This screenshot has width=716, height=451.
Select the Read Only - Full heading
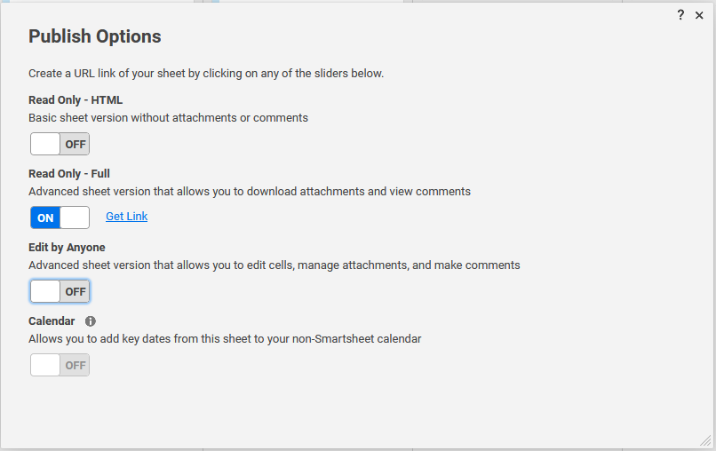tap(69, 173)
